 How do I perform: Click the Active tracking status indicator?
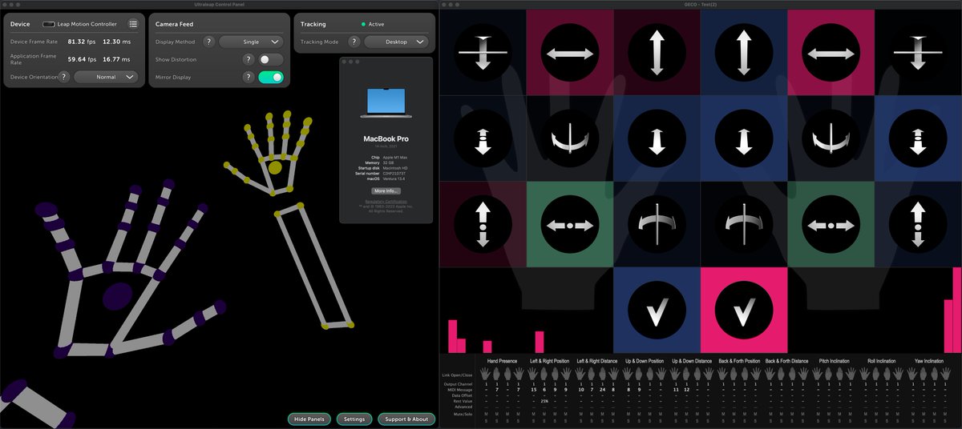click(x=373, y=24)
